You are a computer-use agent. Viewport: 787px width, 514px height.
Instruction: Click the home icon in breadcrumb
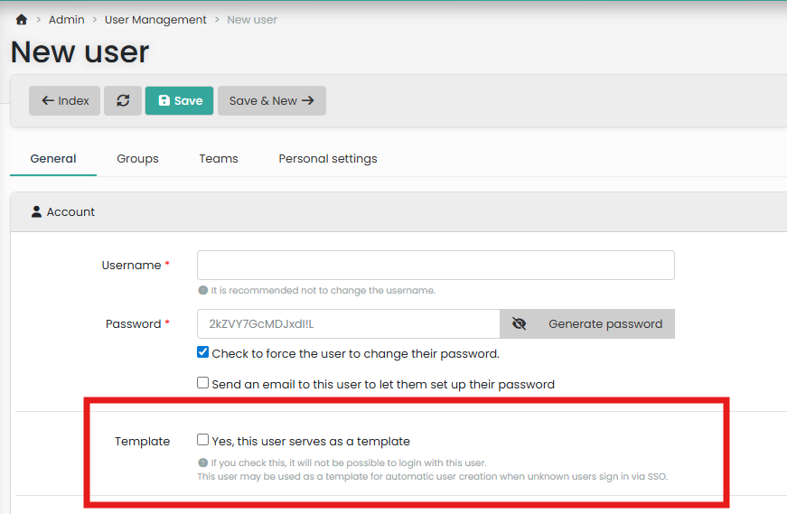[22, 20]
